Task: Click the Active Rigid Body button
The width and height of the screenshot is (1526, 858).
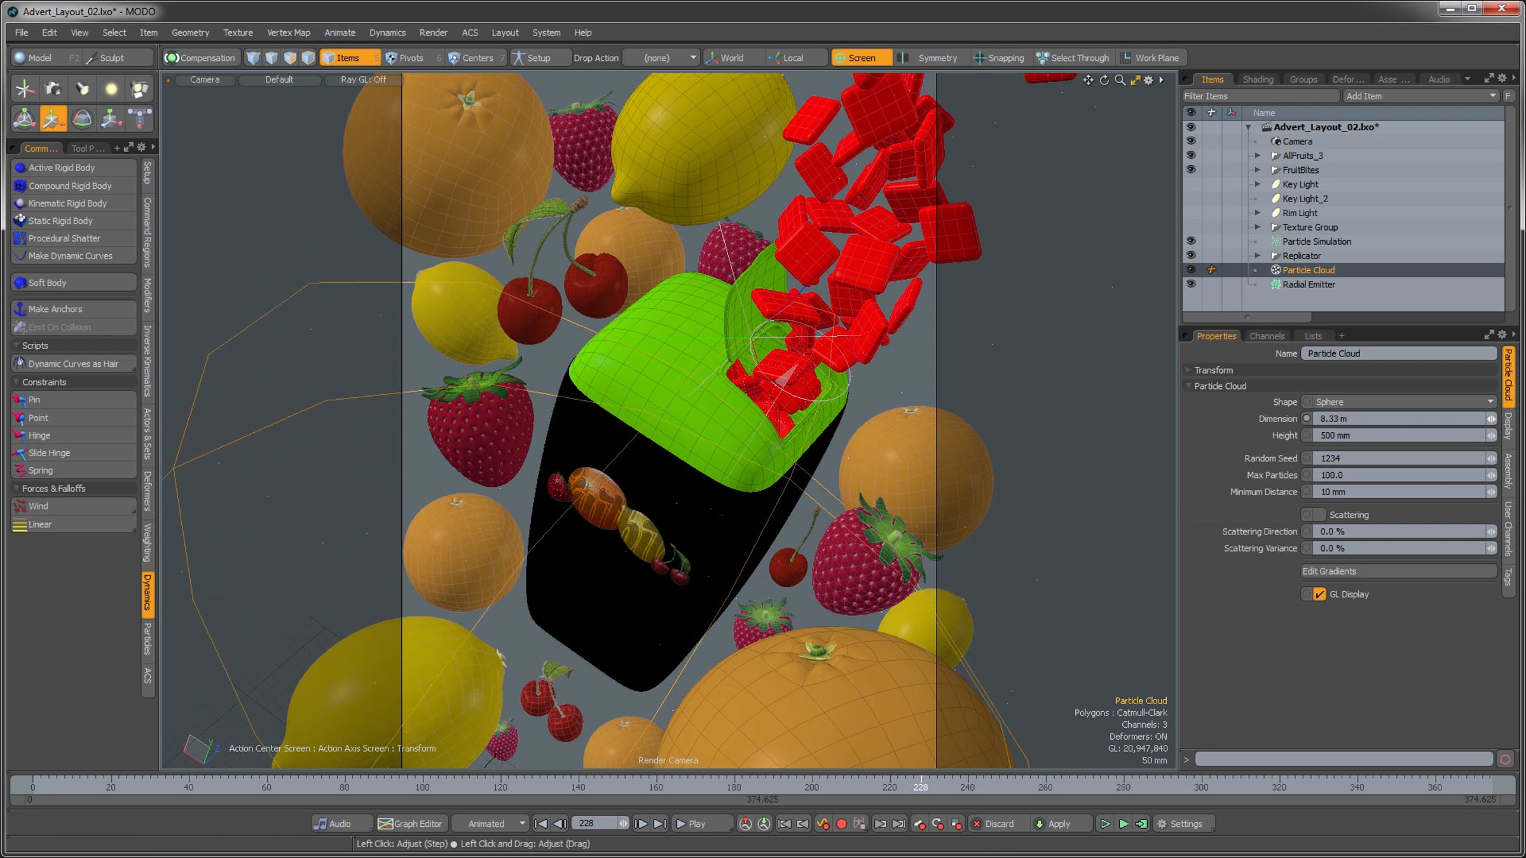Action: coord(74,168)
